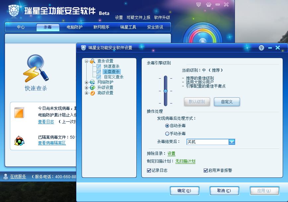The image size is (288, 202).
Task: Click the orange log icon beside 今日尚未发现病毒
Action: click(19, 112)
